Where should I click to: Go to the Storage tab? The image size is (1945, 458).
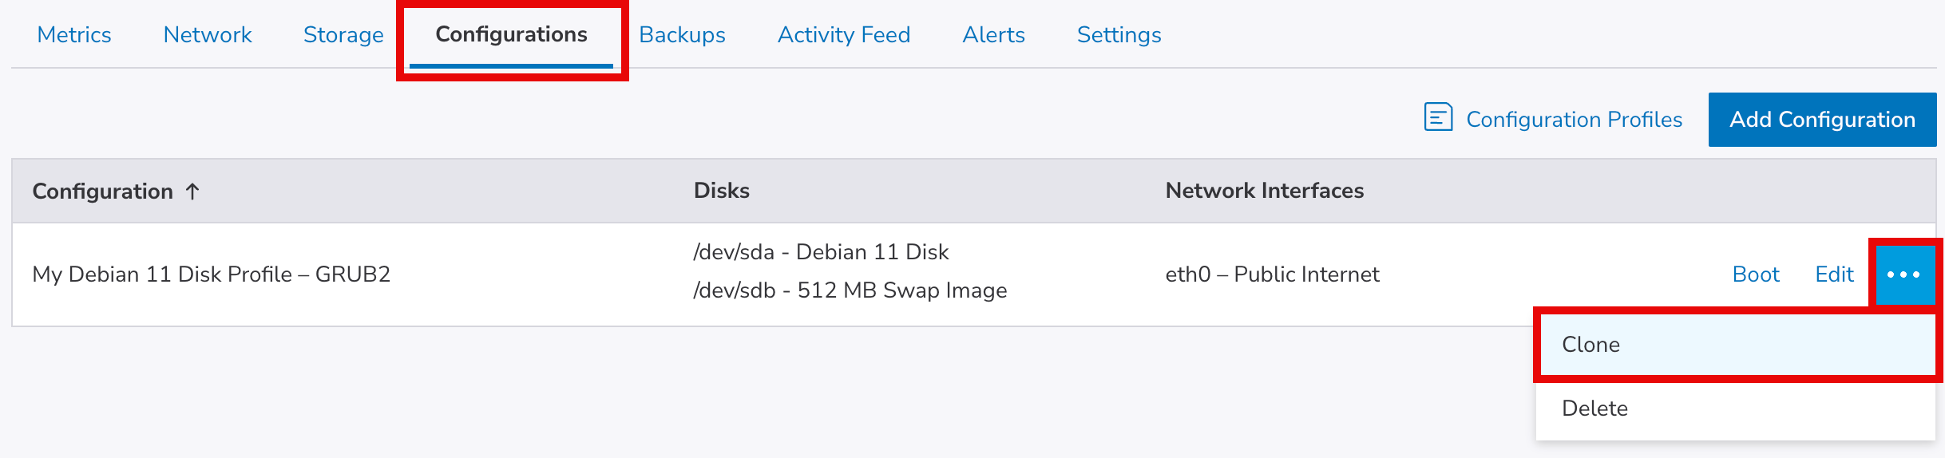(x=343, y=35)
